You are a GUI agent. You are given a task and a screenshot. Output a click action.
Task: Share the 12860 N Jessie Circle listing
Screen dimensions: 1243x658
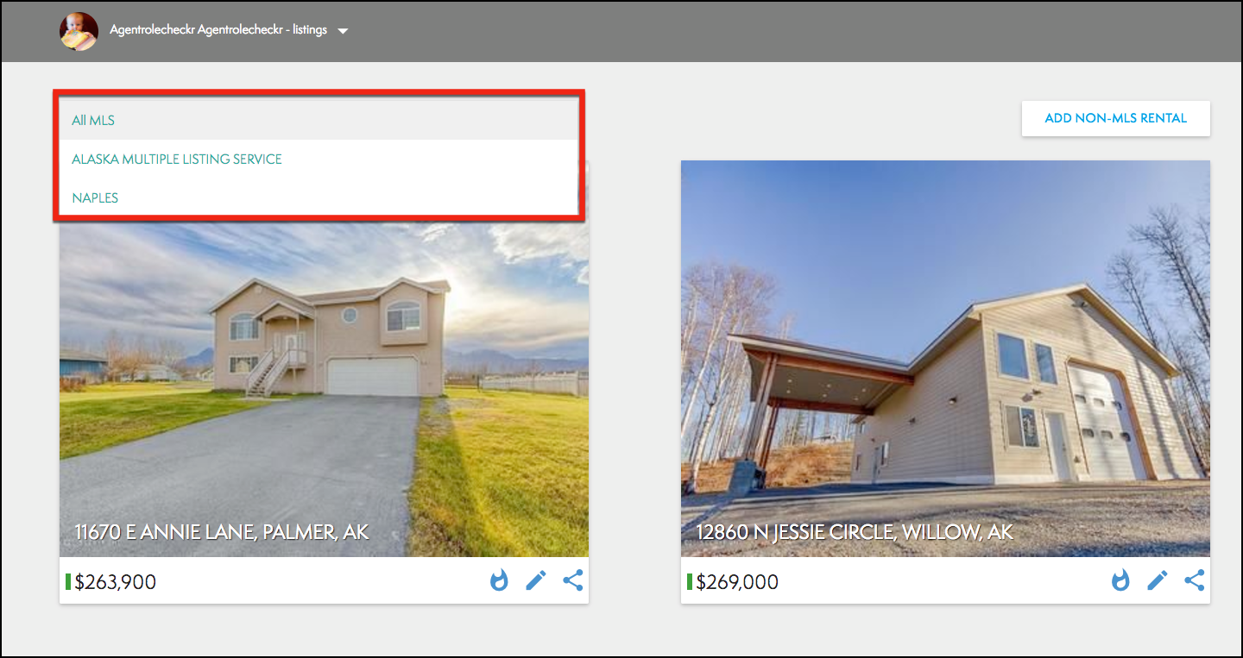(1195, 580)
